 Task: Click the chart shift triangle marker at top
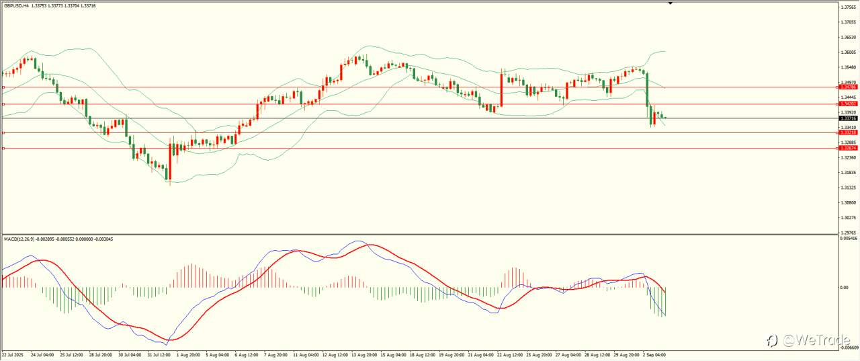click(x=670, y=3)
